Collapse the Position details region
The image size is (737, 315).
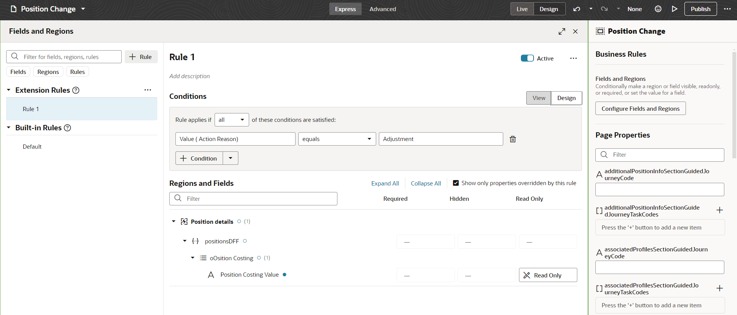[x=174, y=221]
